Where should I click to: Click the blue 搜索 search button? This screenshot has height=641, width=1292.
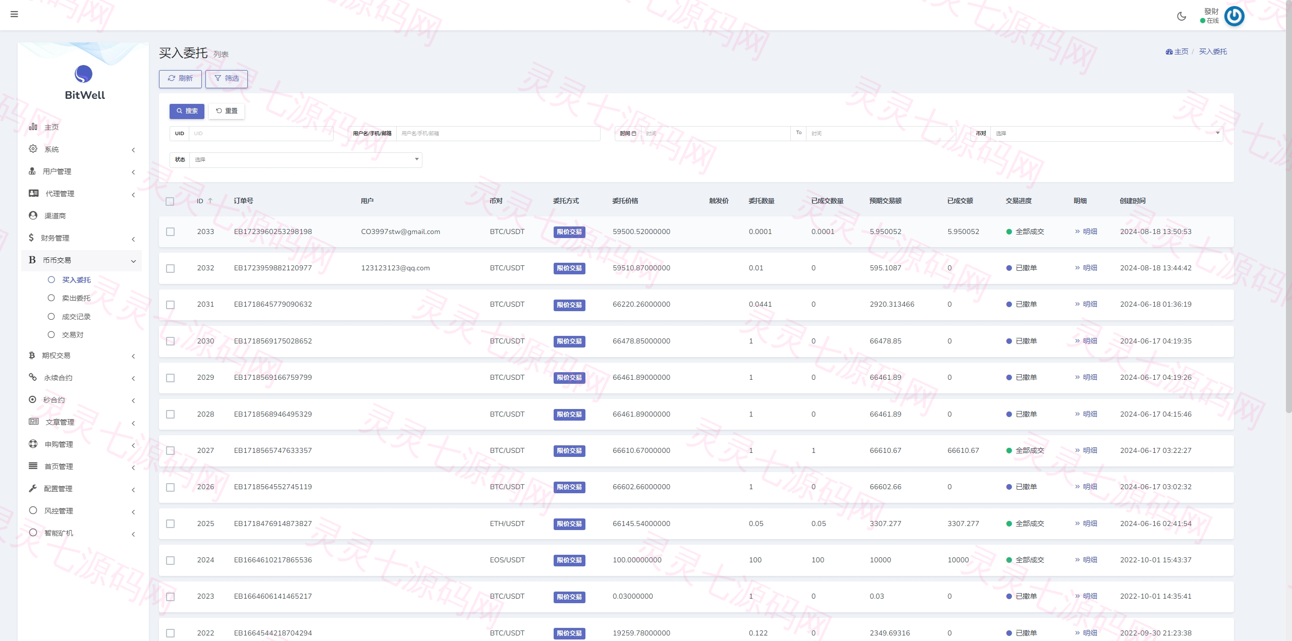coord(187,111)
